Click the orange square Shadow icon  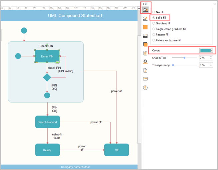(145, 27)
